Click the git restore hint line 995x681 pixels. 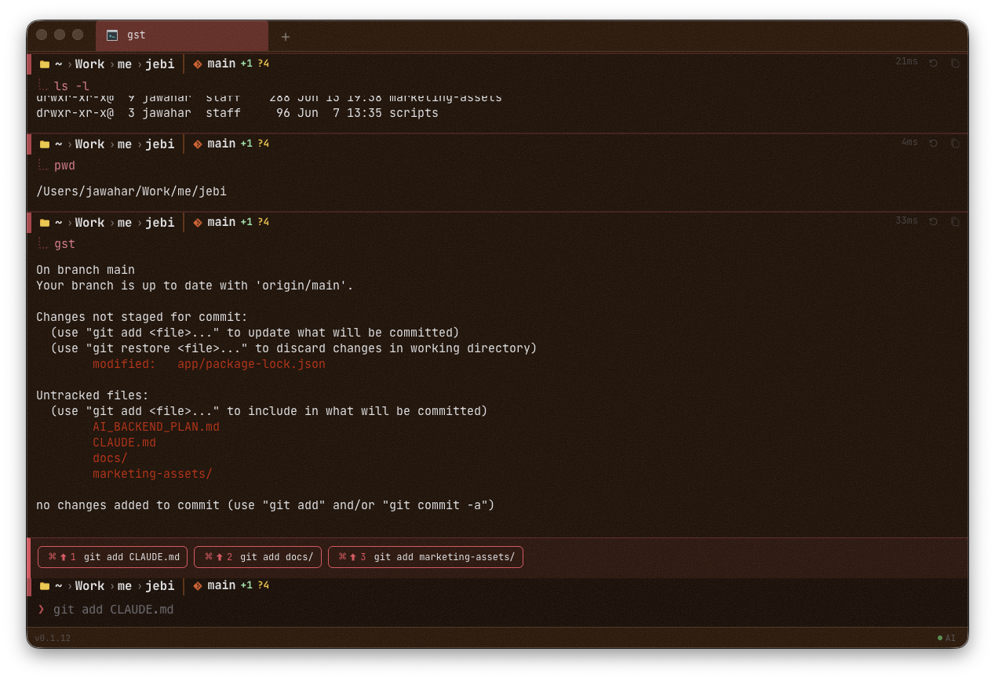click(x=293, y=348)
